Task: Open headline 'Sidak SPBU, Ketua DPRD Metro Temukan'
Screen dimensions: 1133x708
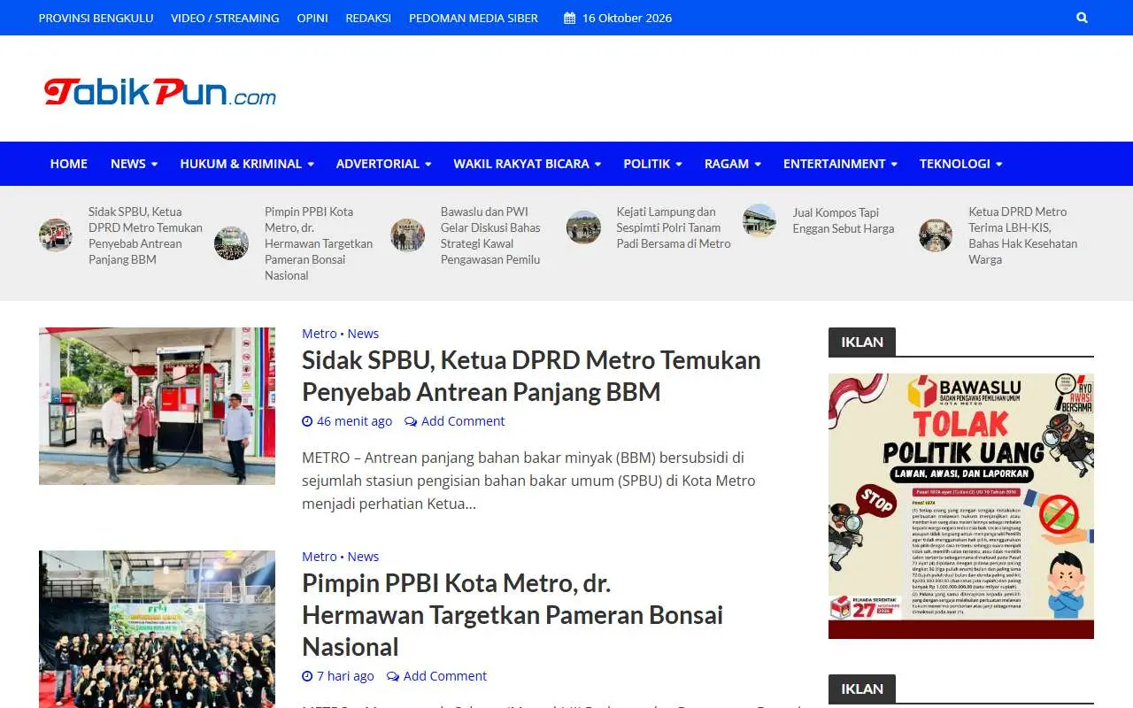Action: (531, 376)
